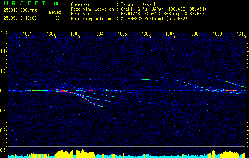Click time marker 1603

tap(75, 34)
